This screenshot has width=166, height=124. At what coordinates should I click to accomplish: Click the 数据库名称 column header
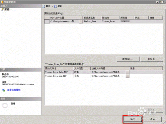pyautogui.click(x=92, y=18)
